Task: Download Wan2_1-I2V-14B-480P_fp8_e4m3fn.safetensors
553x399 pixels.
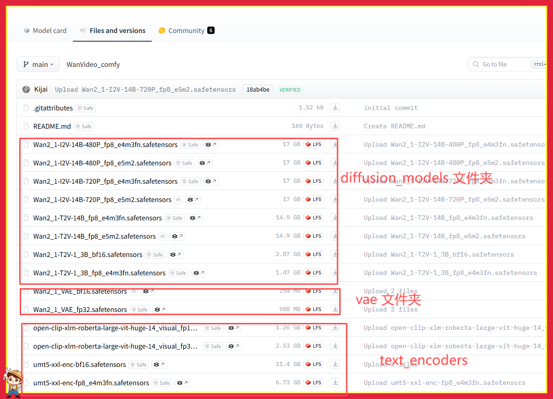Action: (x=335, y=144)
